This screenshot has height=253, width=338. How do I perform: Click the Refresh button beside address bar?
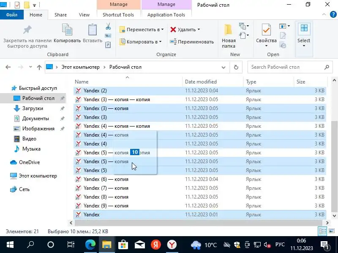(236, 67)
